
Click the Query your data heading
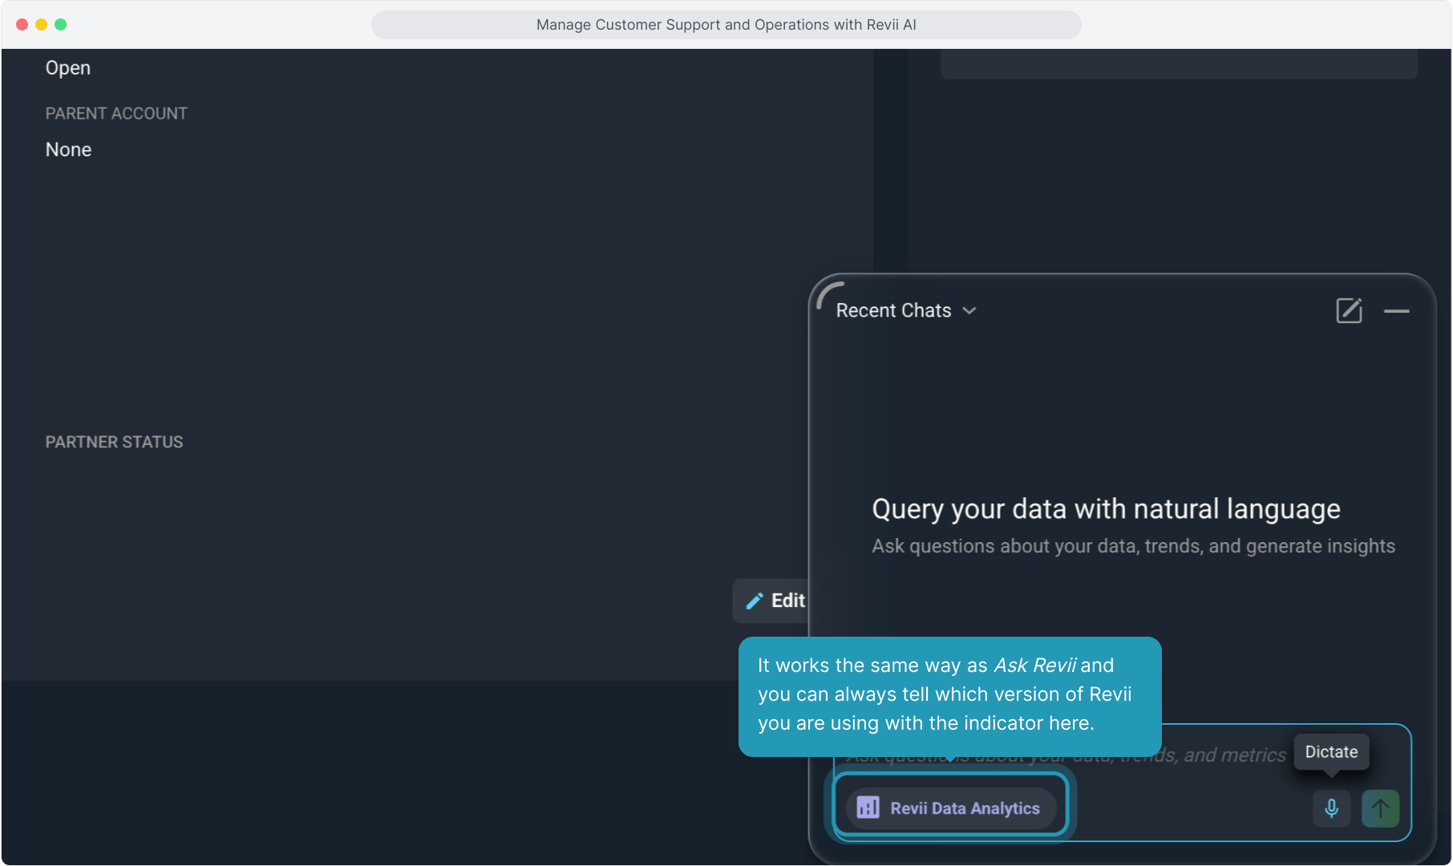click(x=1106, y=509)
